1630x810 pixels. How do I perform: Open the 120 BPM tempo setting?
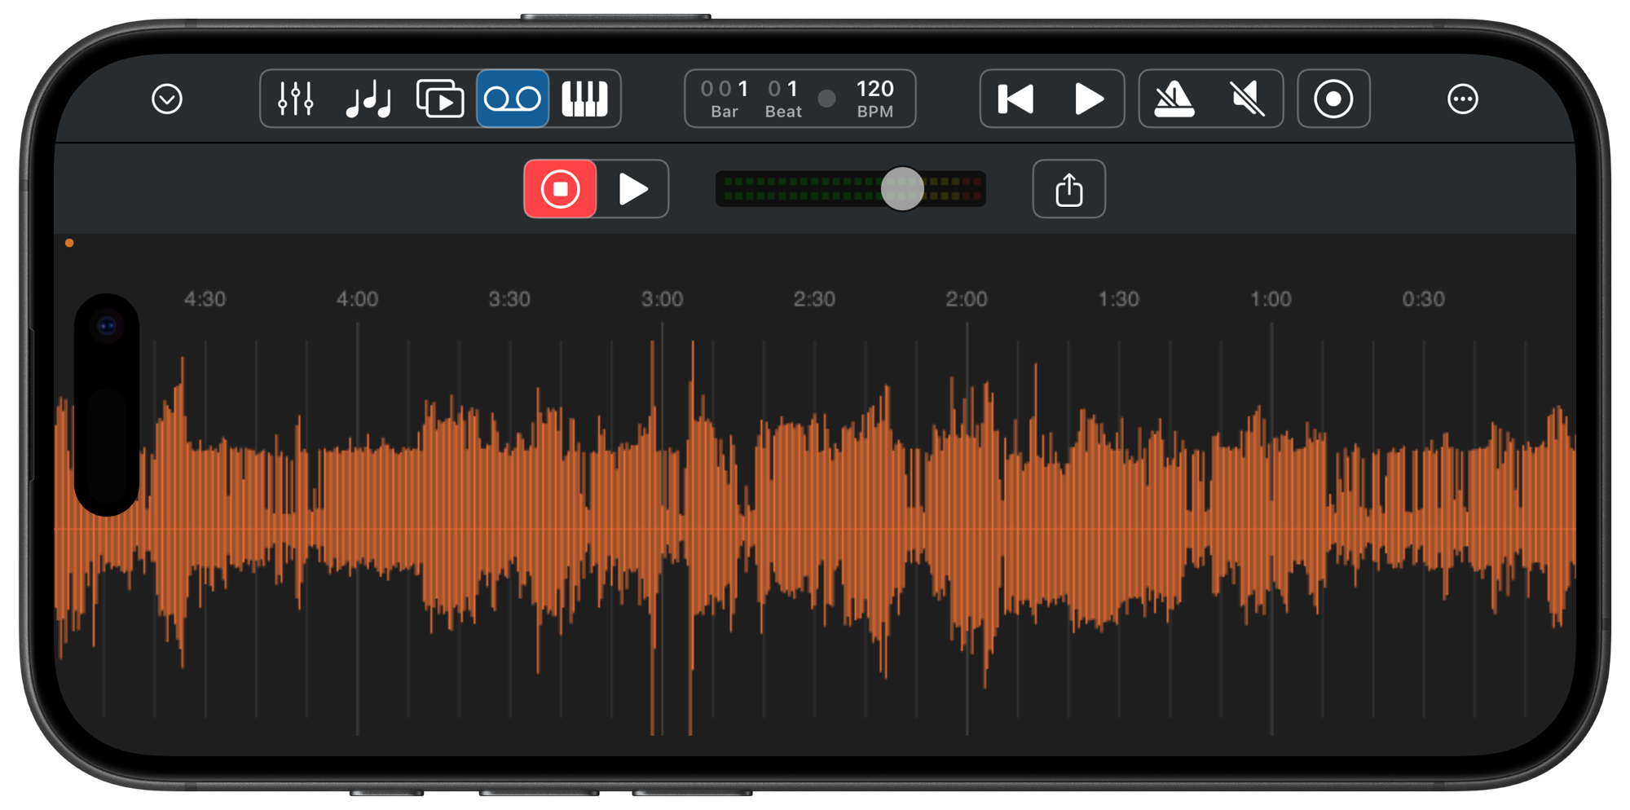[x=874, y=99]
